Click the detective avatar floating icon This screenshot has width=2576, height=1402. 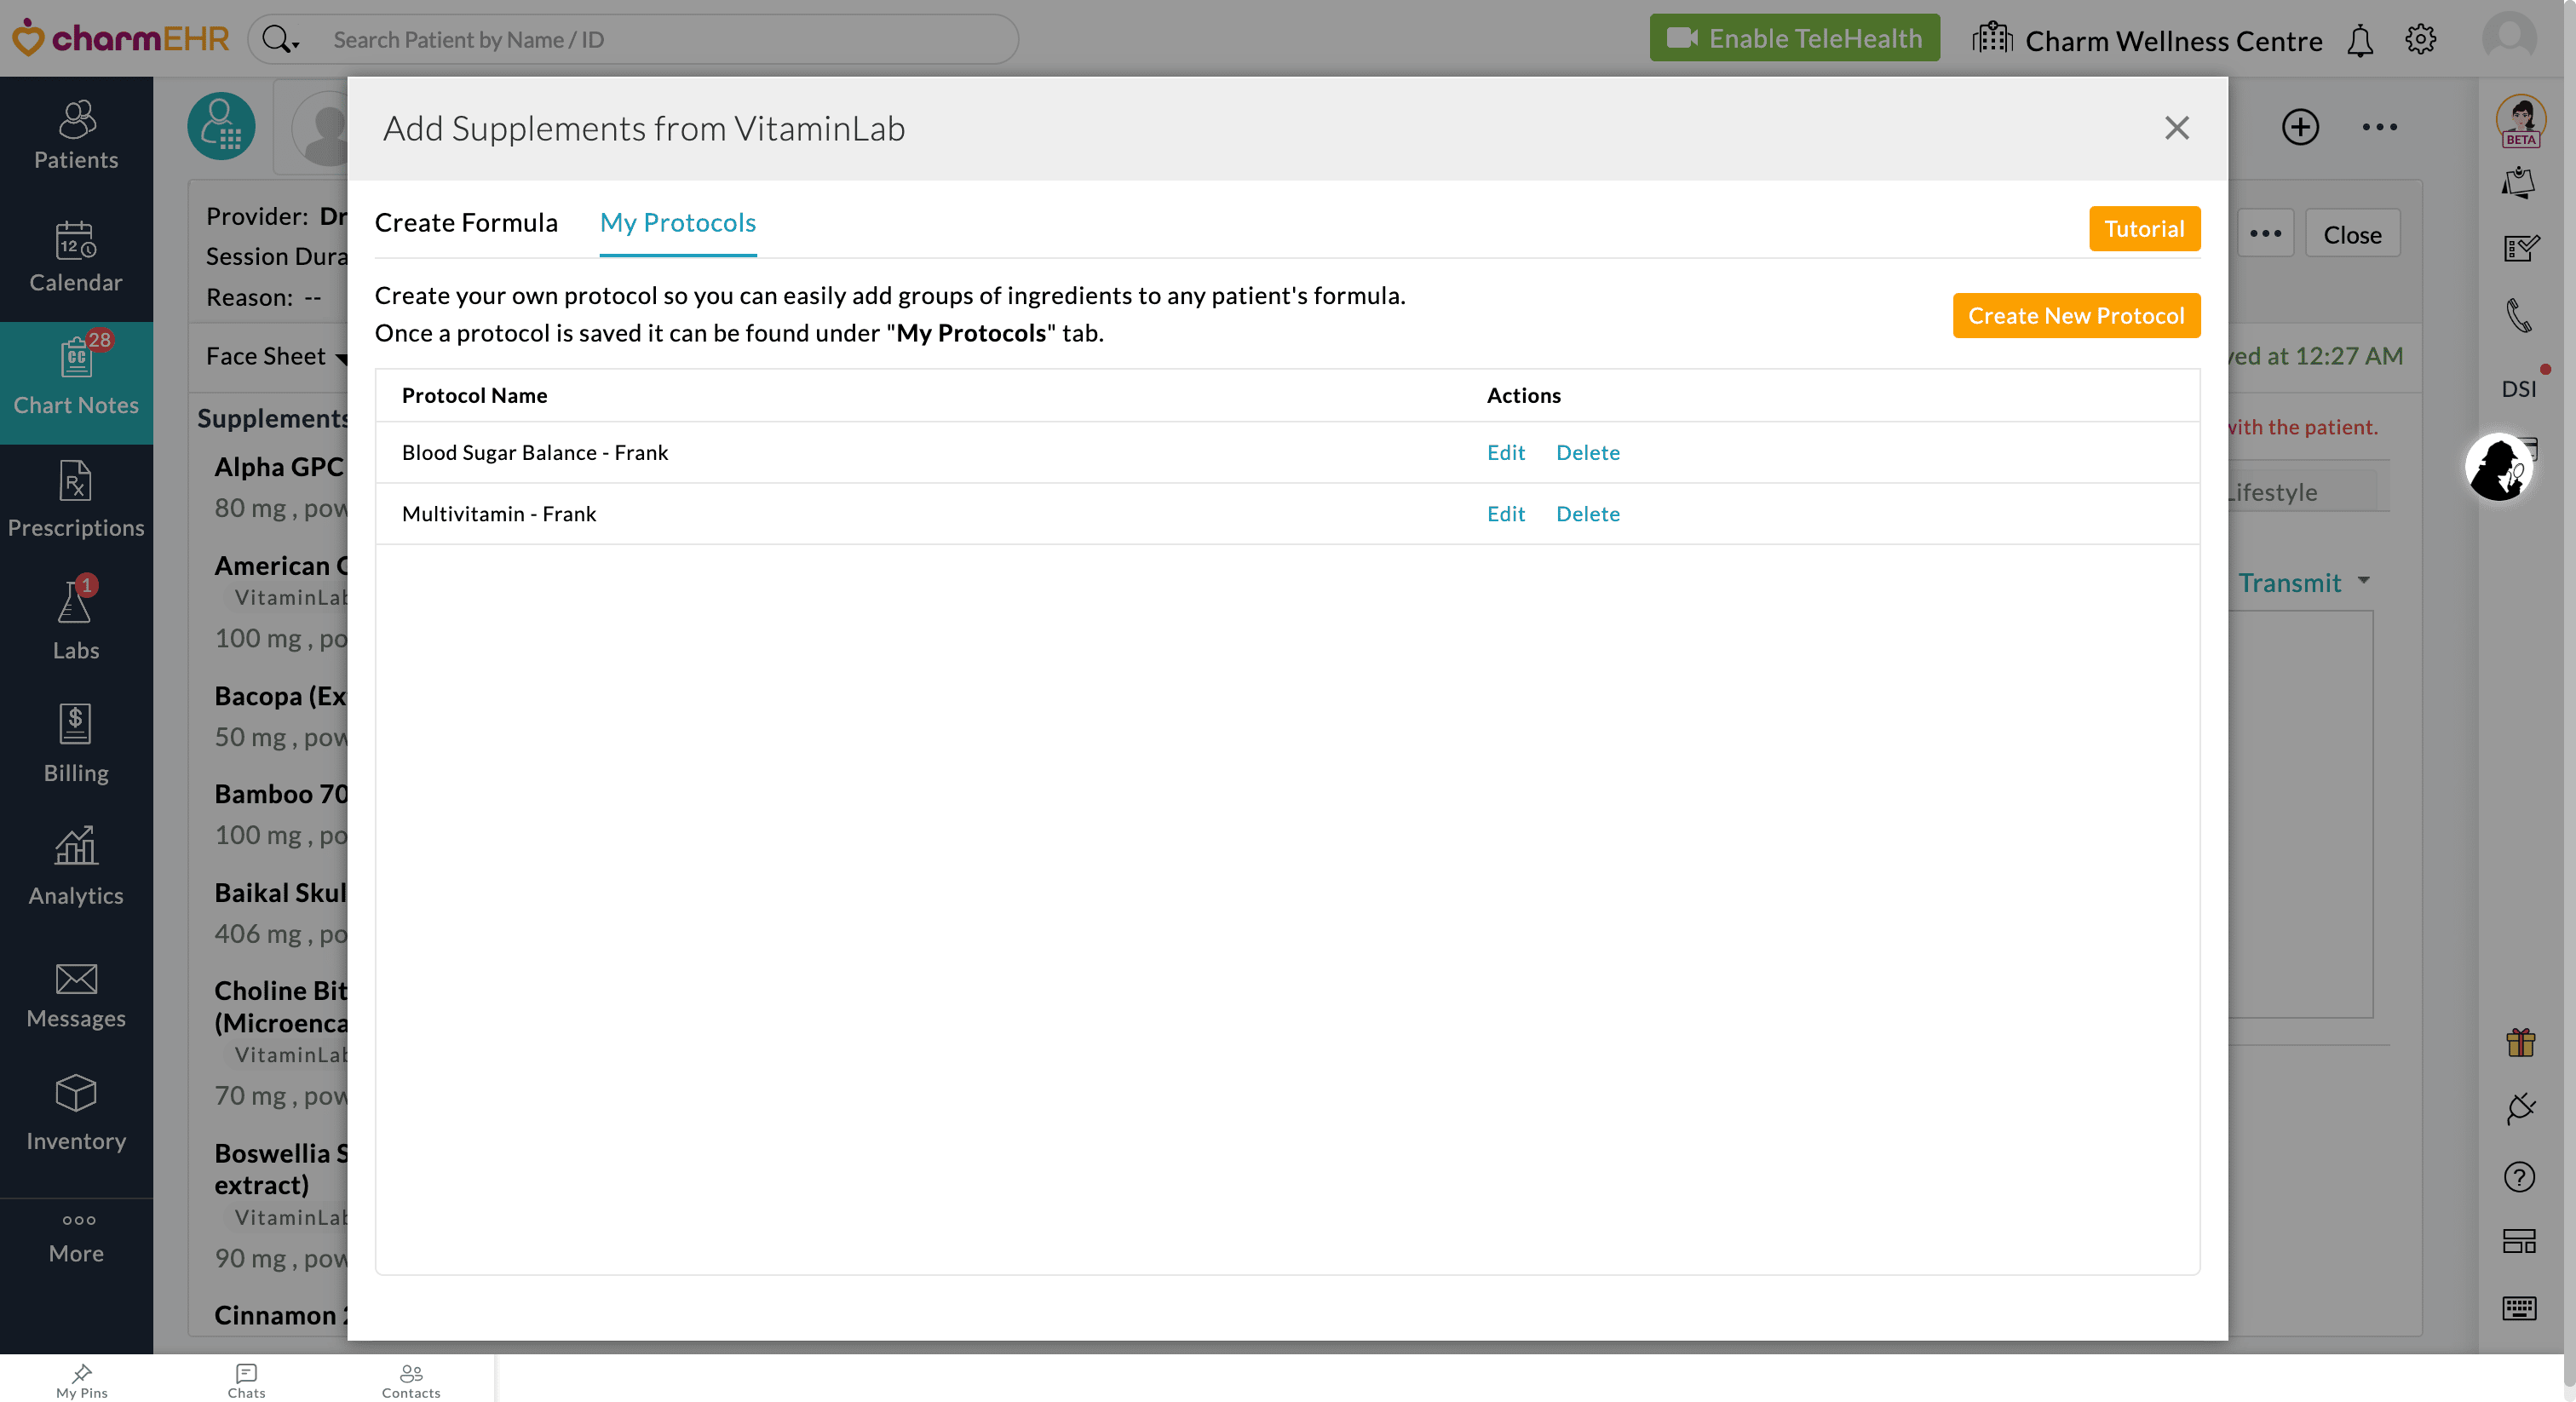[x=2498, y=467]
